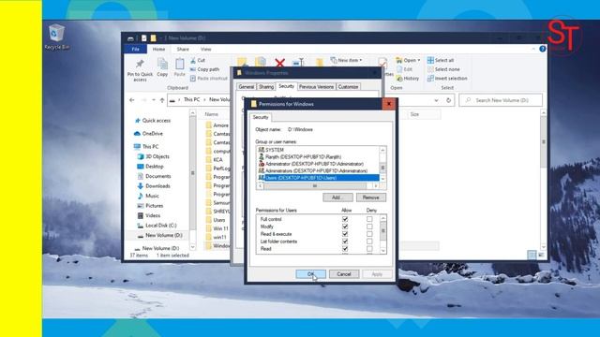Screen dimensions: 600x337
Task: Click the Back arrow in Explorer
Action: [x=132, y=100]
